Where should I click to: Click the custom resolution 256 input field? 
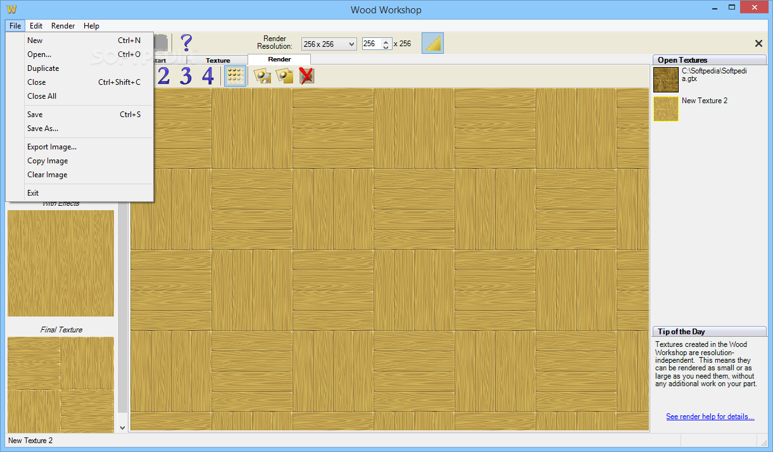[x=372, y=44]
